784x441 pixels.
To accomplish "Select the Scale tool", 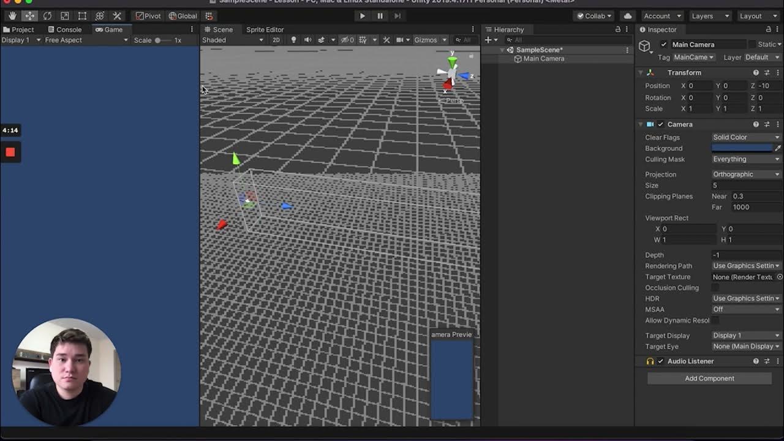I will (x=64, y=16).
